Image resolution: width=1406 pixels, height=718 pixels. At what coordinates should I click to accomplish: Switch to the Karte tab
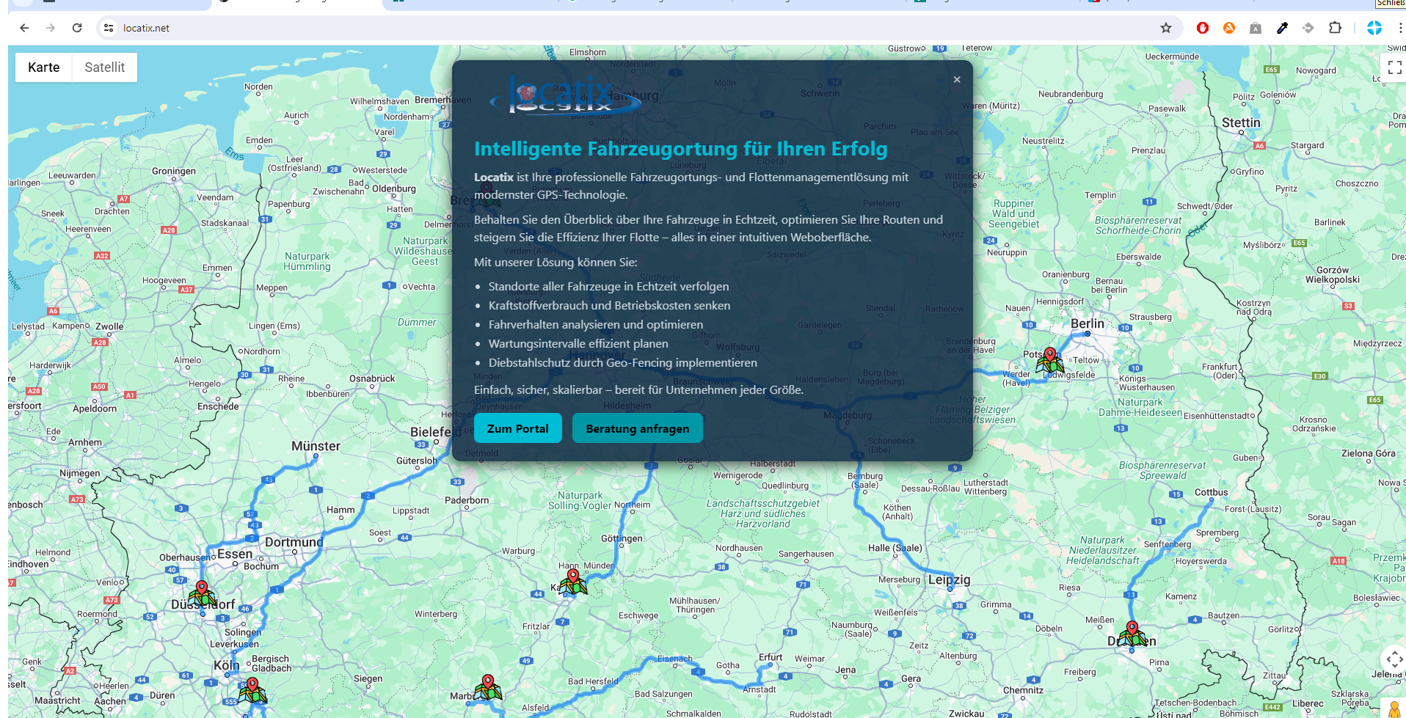pyautogui.click(x=43, y=67)
